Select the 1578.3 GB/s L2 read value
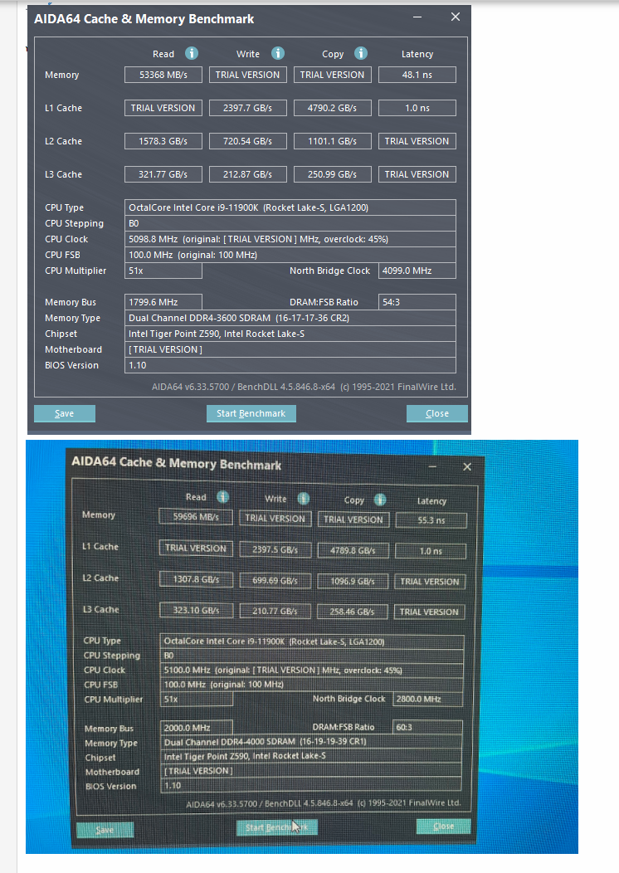 click(163, 141)
